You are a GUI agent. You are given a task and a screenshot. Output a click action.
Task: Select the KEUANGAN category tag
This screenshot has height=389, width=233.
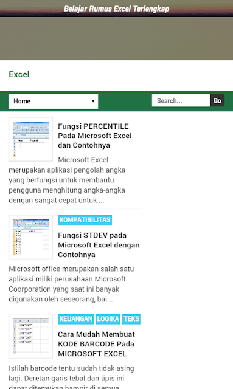76,319
